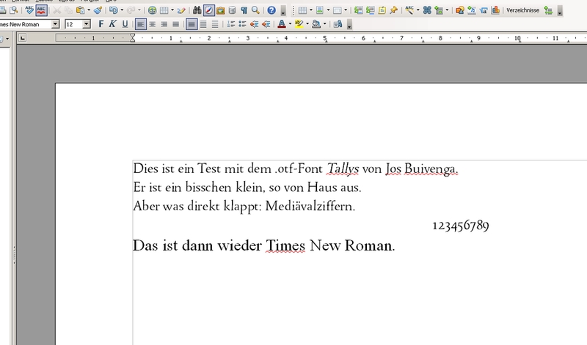Increase paragraph indent
Image resolution: width=587 pixels, height=345 pixels.
pyautogui.click(x=266, y=24)
